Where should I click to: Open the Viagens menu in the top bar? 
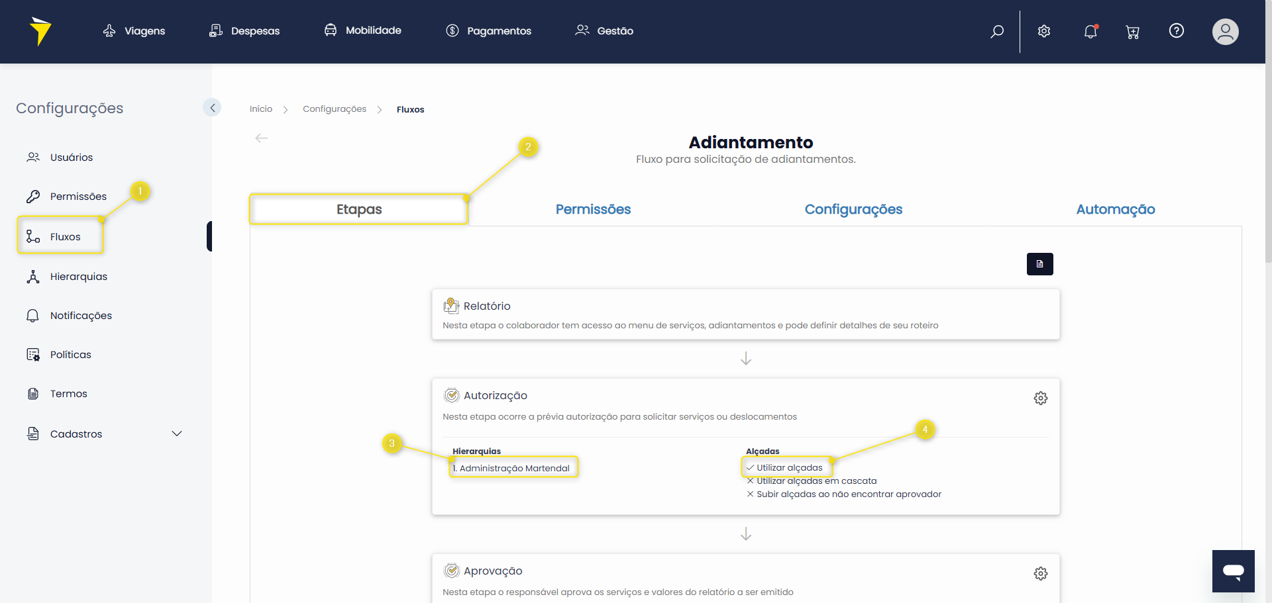pos(134,31)
